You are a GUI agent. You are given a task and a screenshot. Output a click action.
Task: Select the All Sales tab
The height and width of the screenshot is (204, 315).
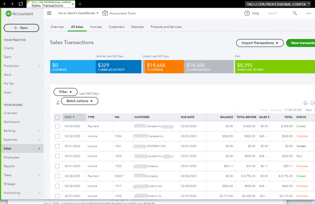click(x=77, y=27)
